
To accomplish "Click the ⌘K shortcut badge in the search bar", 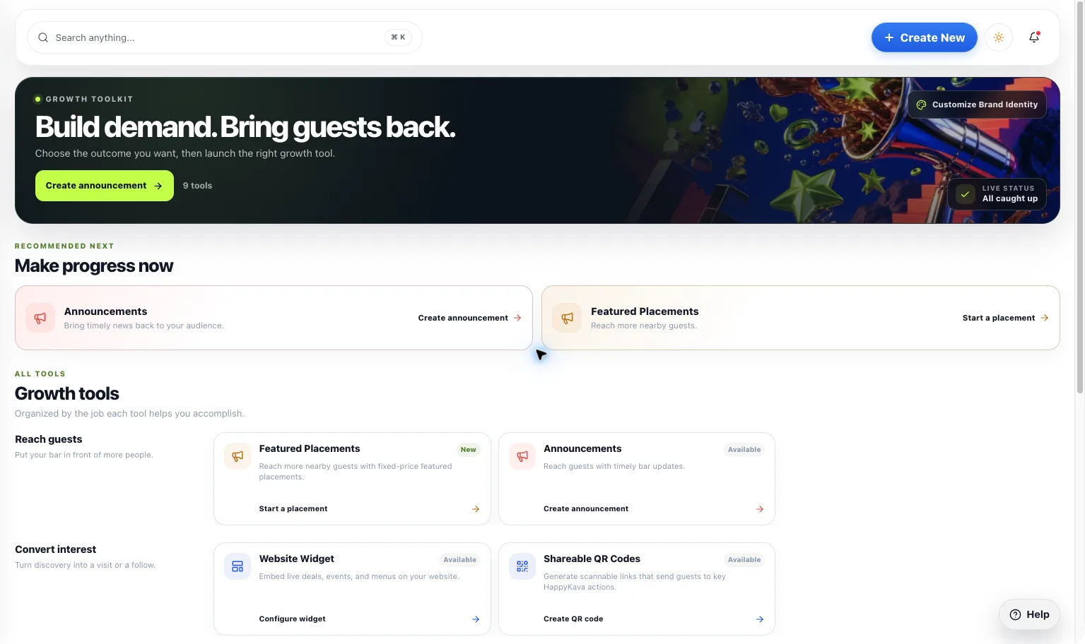I will [x=398, y=37].
